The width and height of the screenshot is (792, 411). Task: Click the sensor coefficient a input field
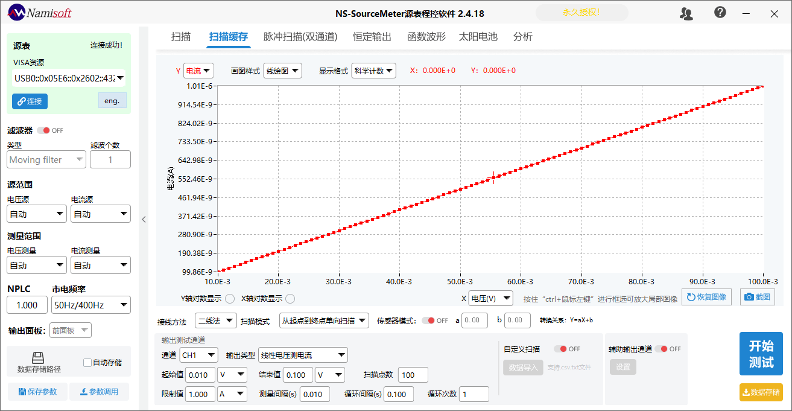point(474,320)
